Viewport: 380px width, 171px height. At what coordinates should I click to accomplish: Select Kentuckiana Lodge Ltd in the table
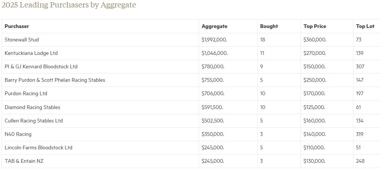(x=31, y=53)
